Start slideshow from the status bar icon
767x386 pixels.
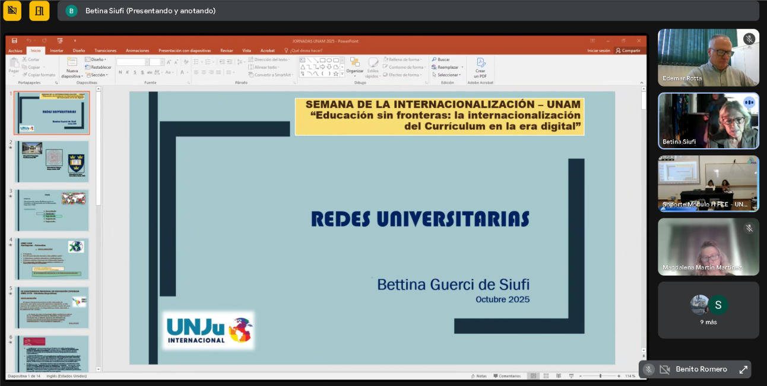571,376
